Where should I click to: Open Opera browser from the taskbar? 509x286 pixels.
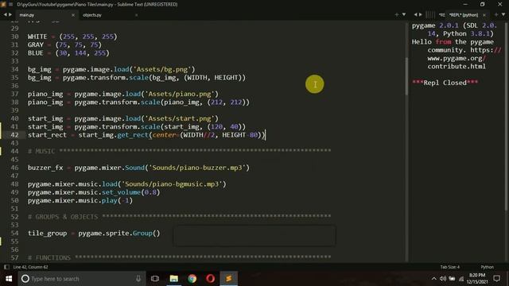coord(210,279)
